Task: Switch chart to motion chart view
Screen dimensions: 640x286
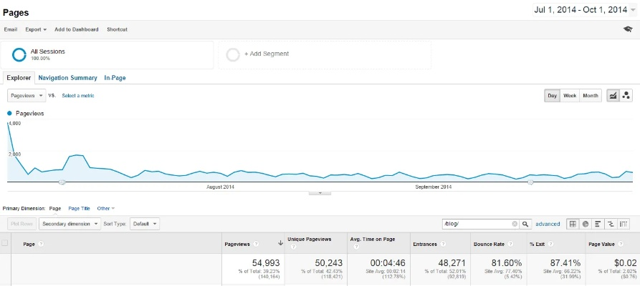Action: click(626, 96)
